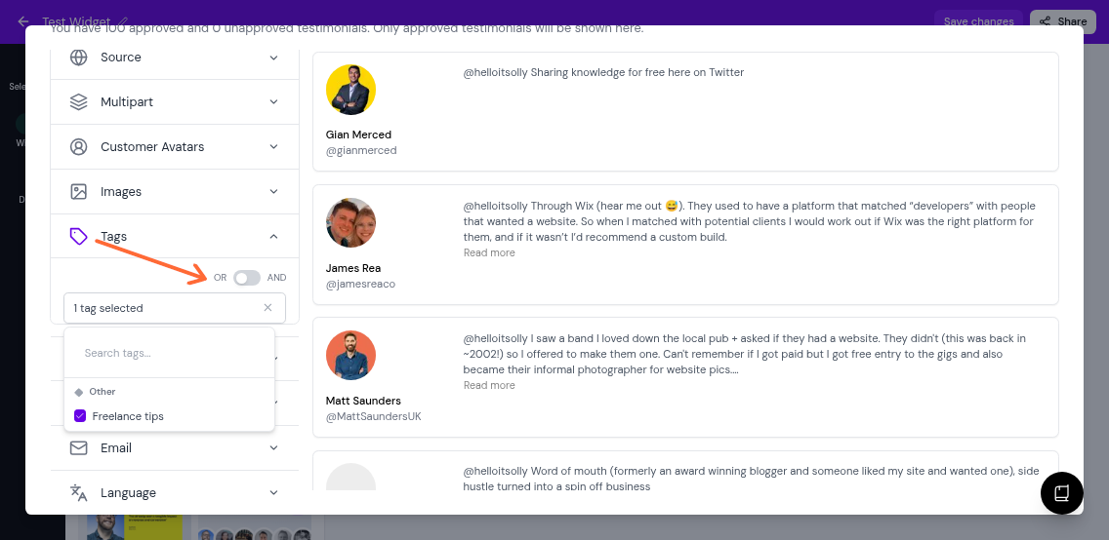Click the Share button
The width and height of the screenshot is (1109, 540).
pyautogui.click(x=1062, y=21)
